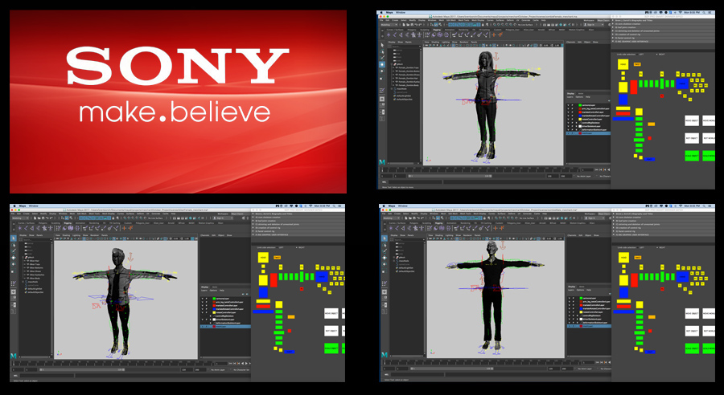Click ROT OBJECT button in bikerFemale window

coord(331,331)
